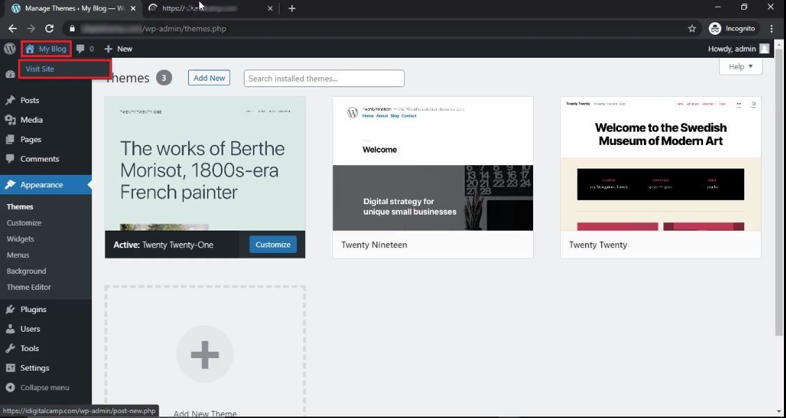Click the WordPress logo in admin bar

click(x=10, y=49)
